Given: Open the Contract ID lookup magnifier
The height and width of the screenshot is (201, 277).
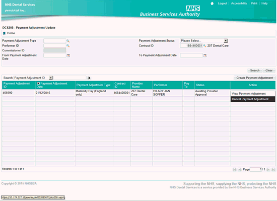Looking at the screenshot, I should tap(204, 46).
